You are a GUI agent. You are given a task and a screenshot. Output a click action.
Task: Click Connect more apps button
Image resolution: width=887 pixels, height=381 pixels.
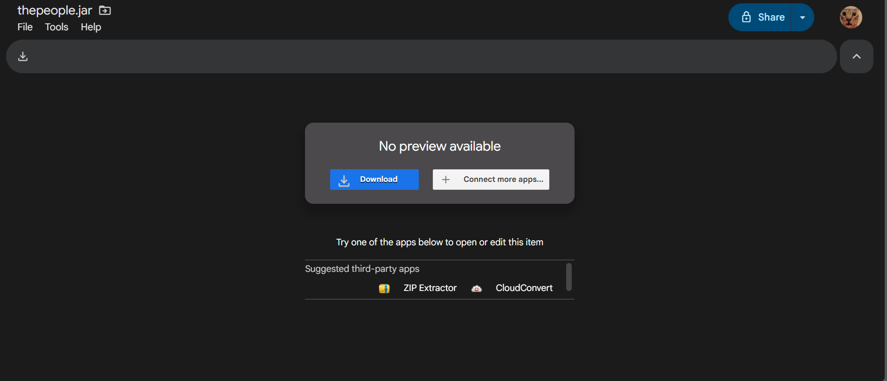[491, 180]
